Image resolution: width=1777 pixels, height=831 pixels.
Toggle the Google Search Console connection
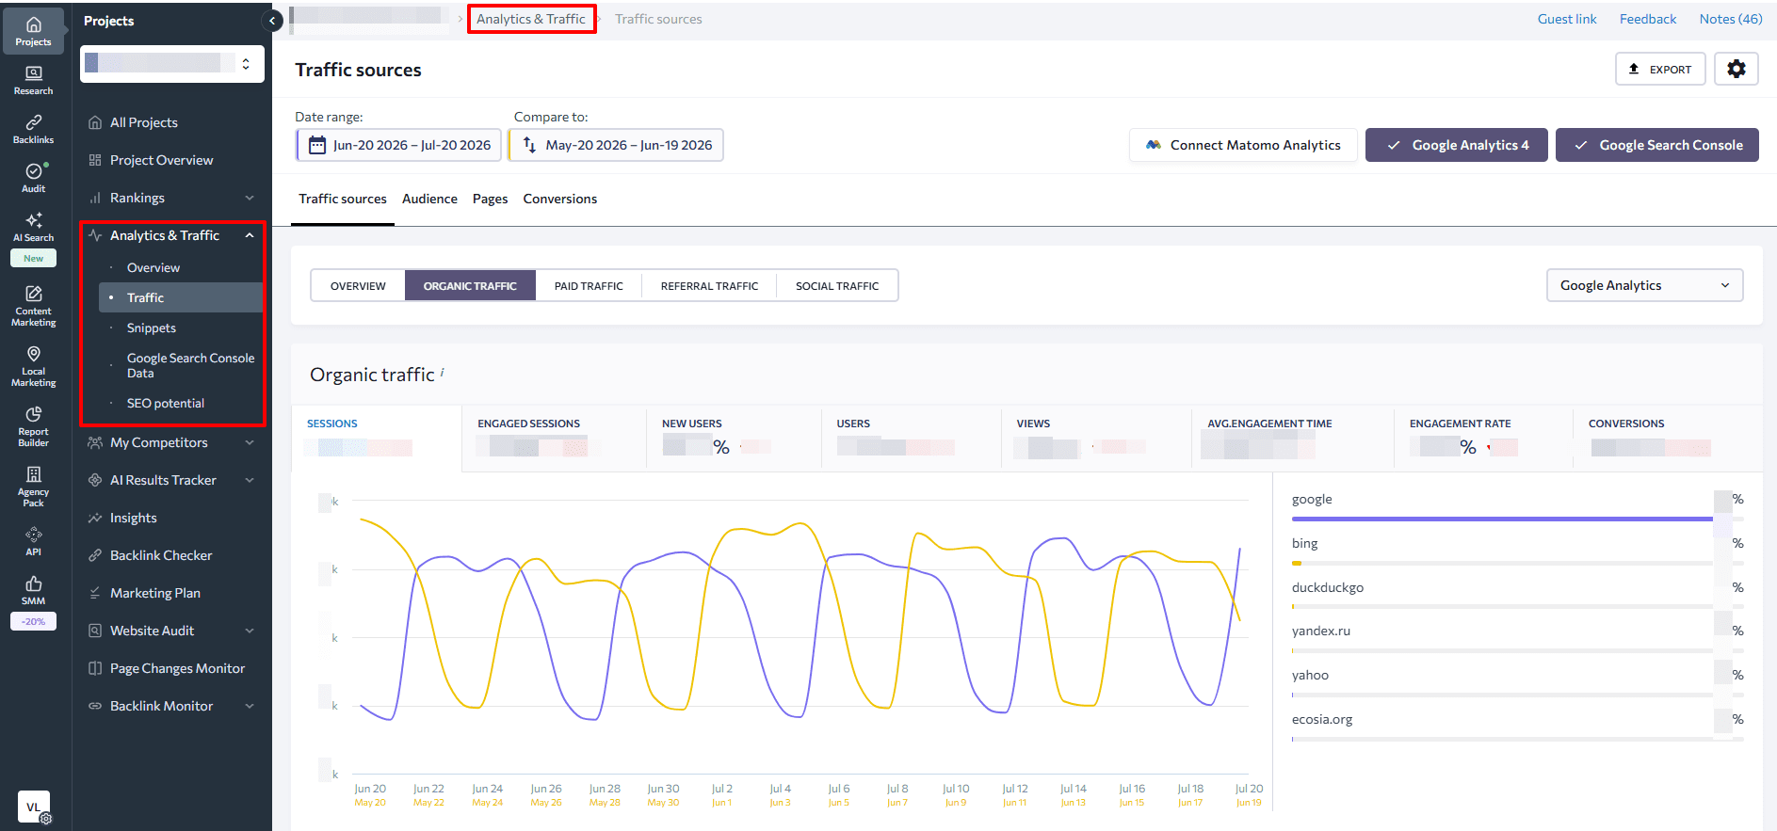click(x=1656, y=145)
